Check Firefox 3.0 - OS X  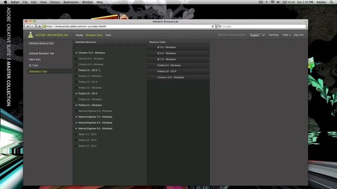(x=76, y=82)
